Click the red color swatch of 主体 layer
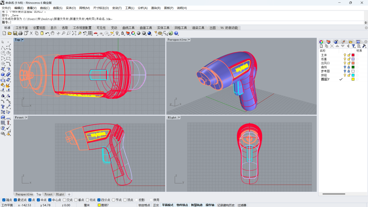Image resolution: width=368 pixels, height=207 pixels. pyautogui.click(x=353, y=55)
